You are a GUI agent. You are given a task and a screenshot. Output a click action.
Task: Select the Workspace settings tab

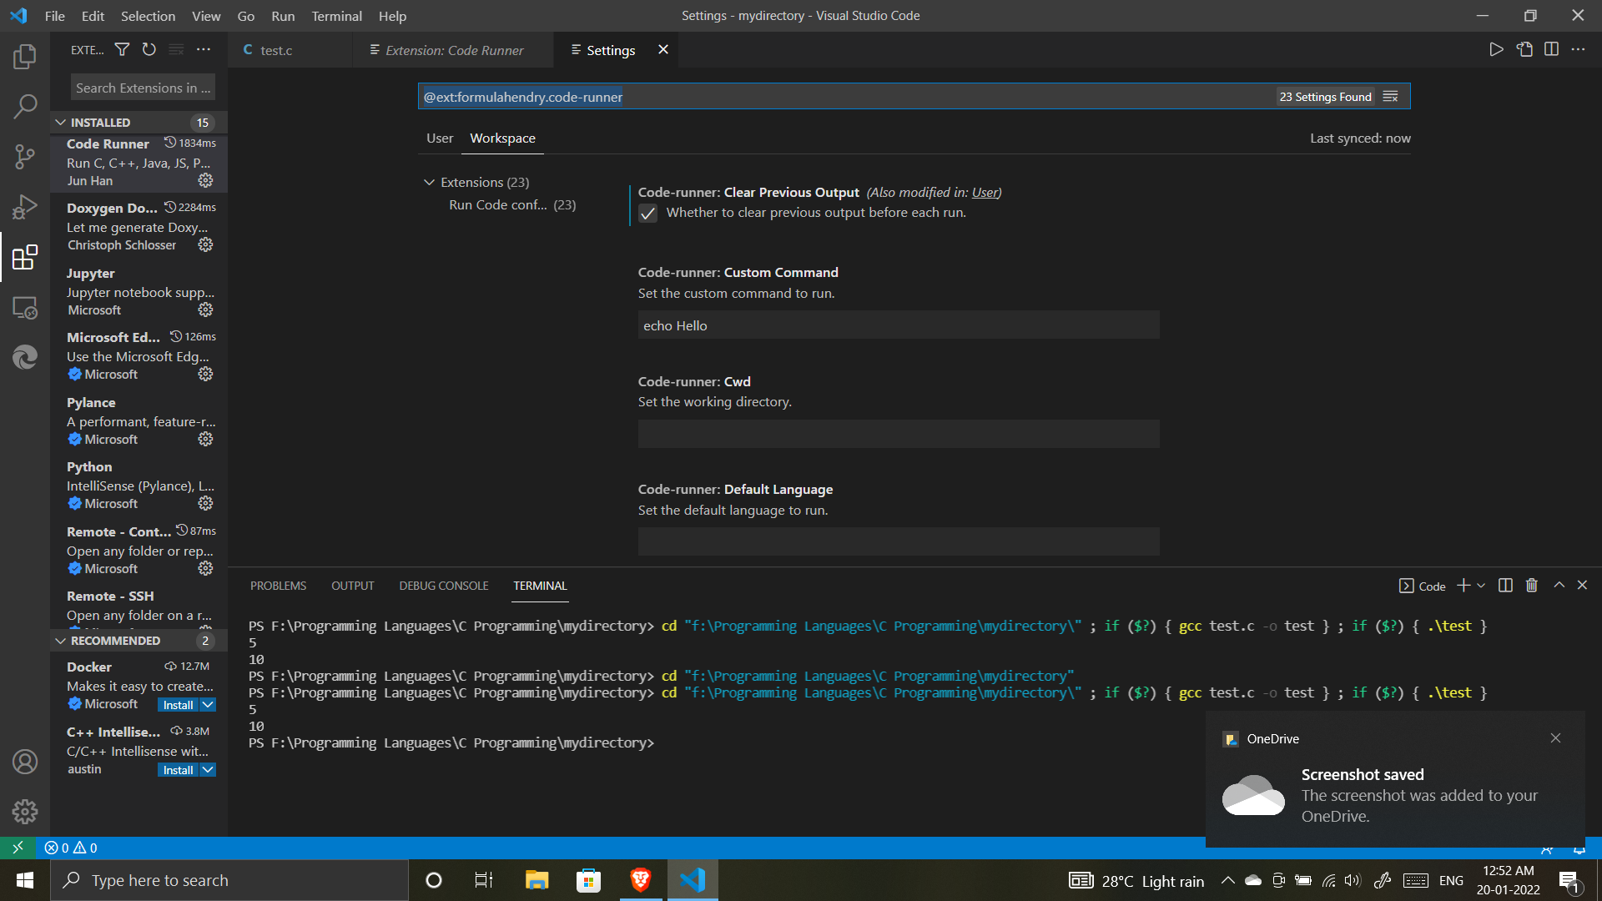pos(502,138)
